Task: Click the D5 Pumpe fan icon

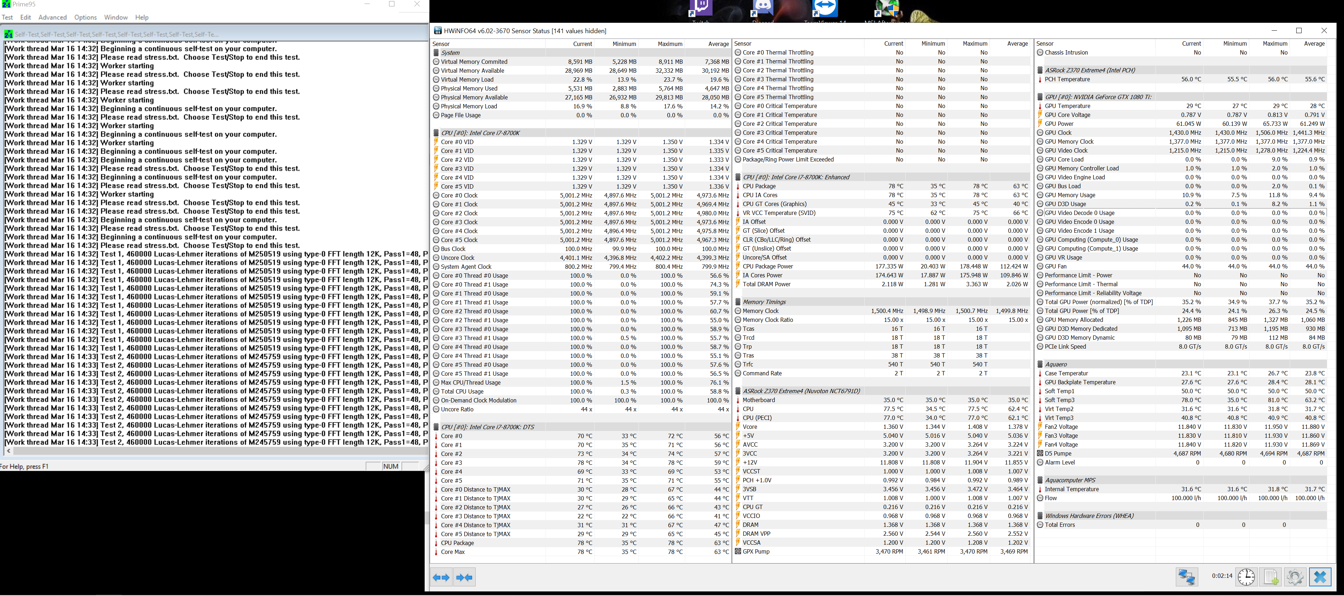Action: coord(1040,453)
